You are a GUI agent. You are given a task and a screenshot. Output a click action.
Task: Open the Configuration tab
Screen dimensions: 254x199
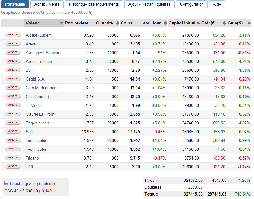(x=192, y=4)
